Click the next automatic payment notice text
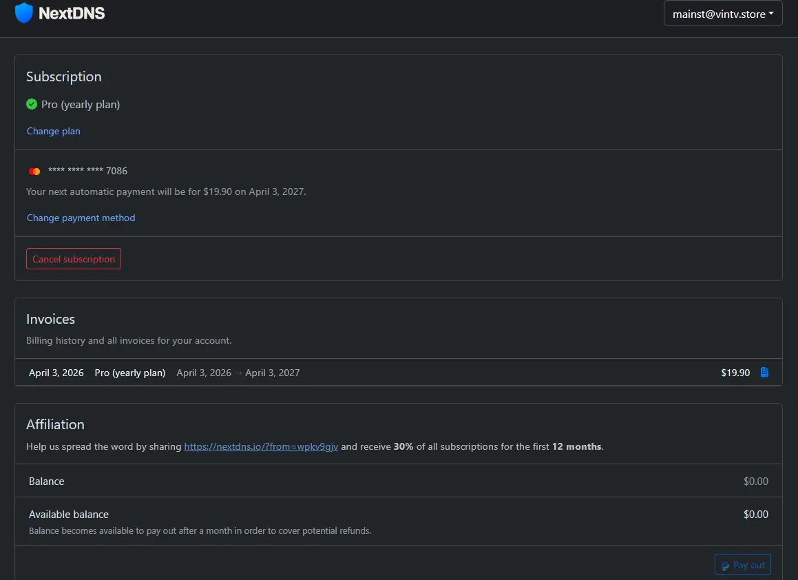Screen dimensions: 798x580 [x=166, y=191]
